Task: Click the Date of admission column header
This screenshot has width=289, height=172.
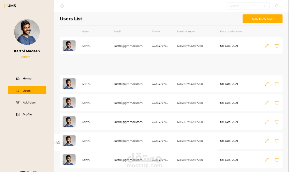Action: tap(231, 32)
